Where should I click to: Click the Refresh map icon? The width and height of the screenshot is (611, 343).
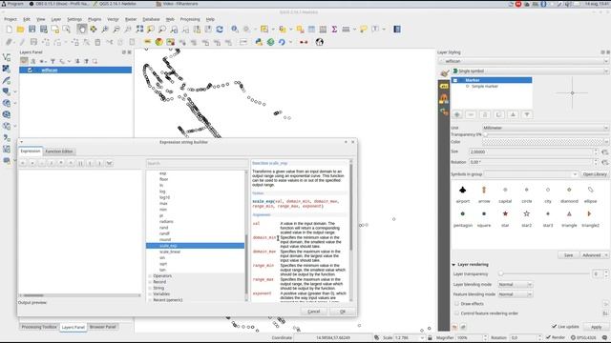(220, 30)
